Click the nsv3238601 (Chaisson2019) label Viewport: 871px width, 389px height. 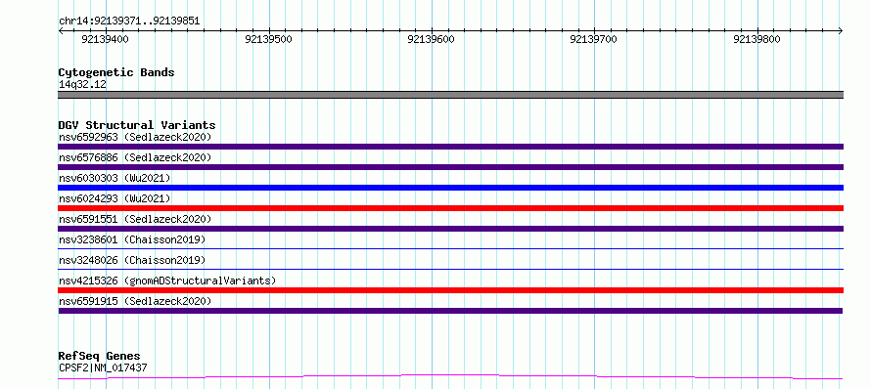[132, 239]
